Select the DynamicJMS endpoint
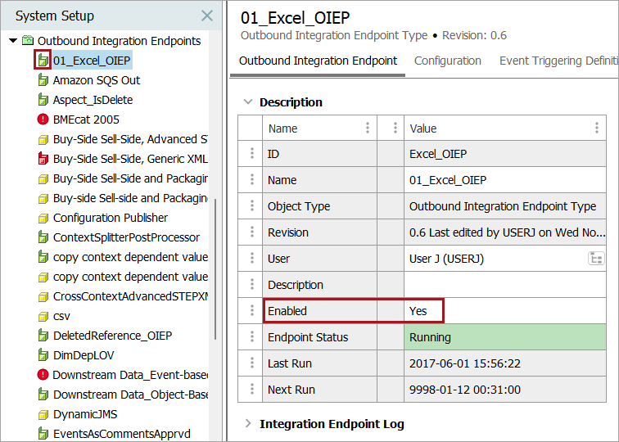This screenshot has width=619, height=442. [x=85, y=414]
